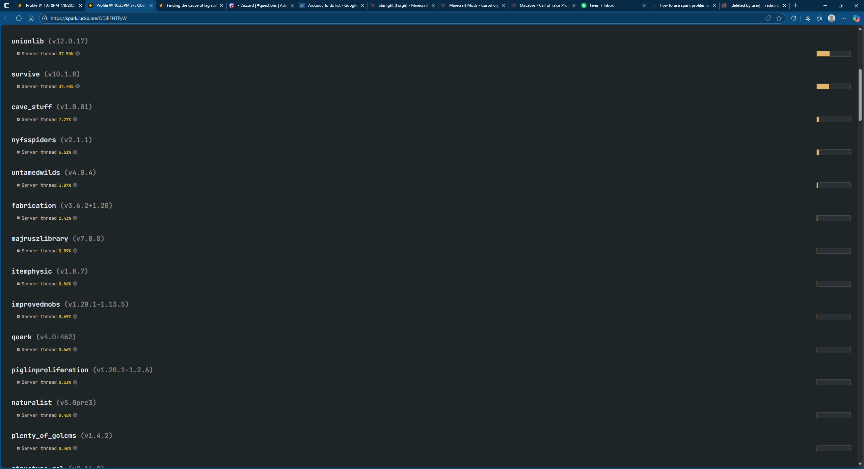
Task: Click the 'plenty_of_golems' mod heading
Action: 44,436
